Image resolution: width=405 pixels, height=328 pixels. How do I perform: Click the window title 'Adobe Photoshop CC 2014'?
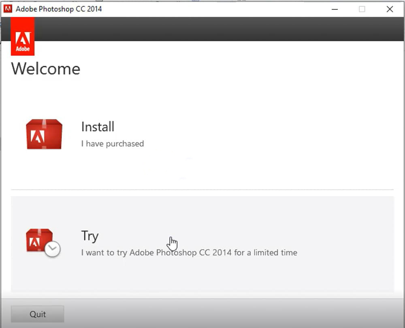59,9
